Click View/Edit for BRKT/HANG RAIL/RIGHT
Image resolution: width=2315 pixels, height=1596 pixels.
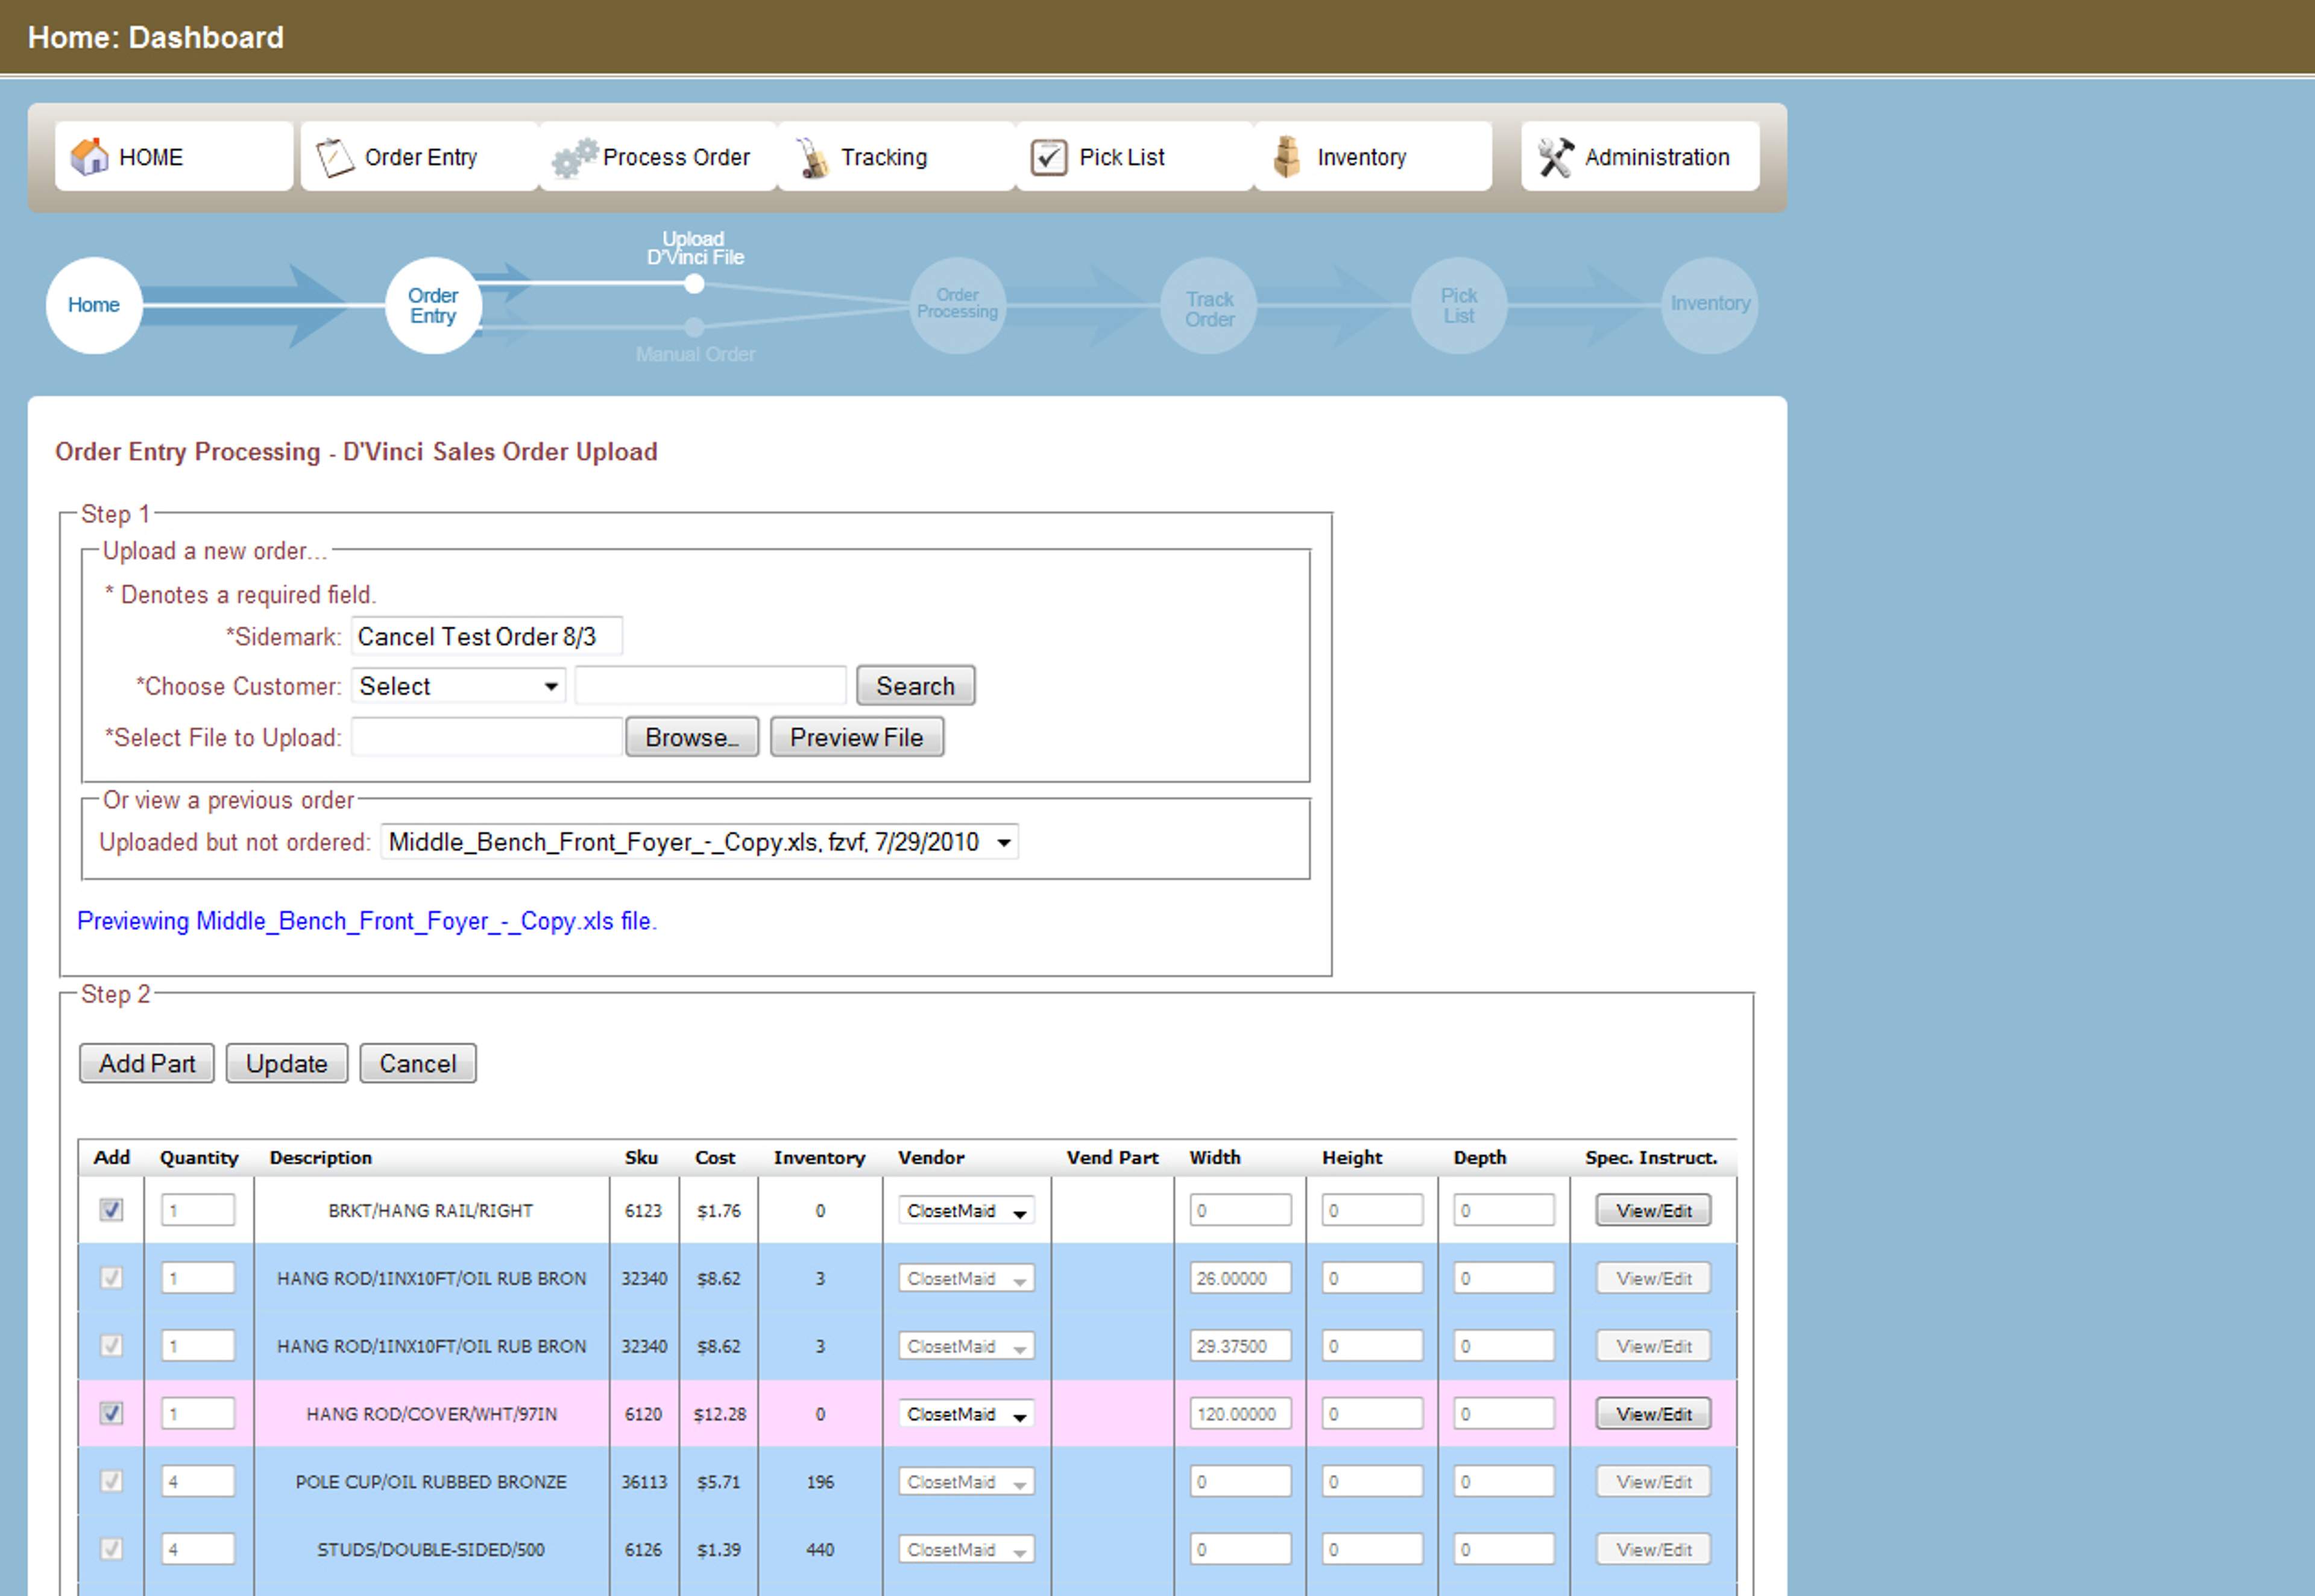click(1653, 1210)
